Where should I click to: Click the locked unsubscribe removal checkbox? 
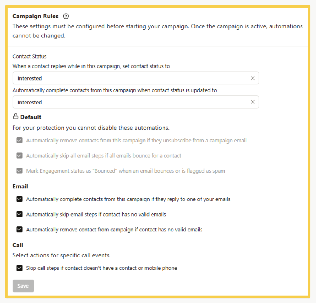pyautogui.click(x=19, y=140)
